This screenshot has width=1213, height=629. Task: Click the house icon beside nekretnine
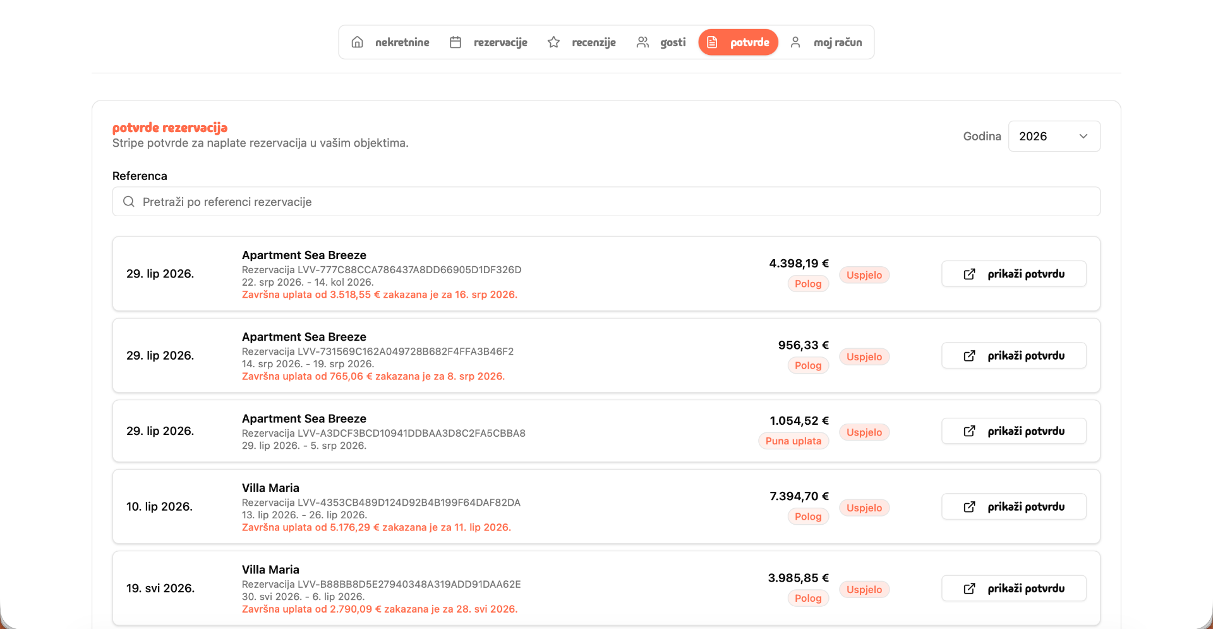357,42
